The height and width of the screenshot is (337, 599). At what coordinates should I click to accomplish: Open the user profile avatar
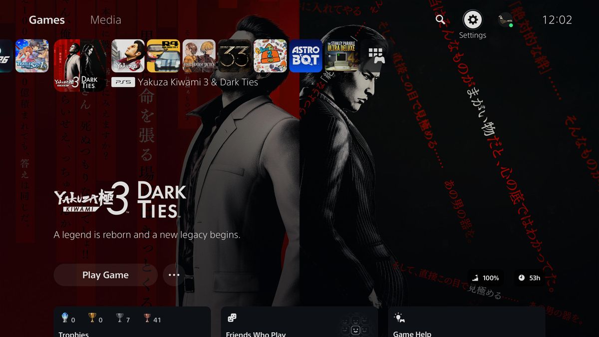pos(506,20)
